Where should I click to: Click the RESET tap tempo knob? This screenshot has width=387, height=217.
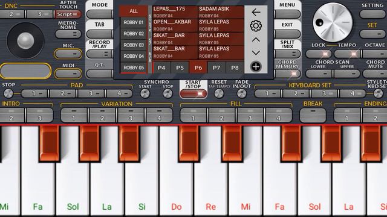point(219,93)
